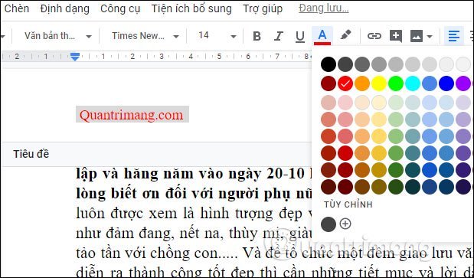
Task: Choose the bright green color swatch
Action: click(396, 83)
